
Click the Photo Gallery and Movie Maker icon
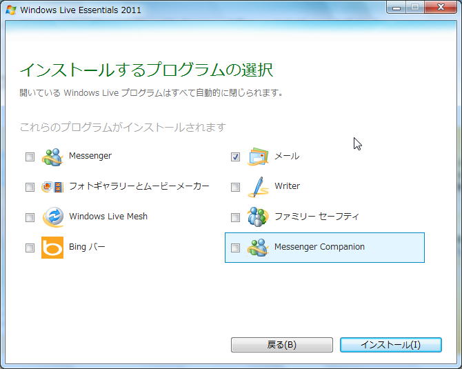pos(52,187)
